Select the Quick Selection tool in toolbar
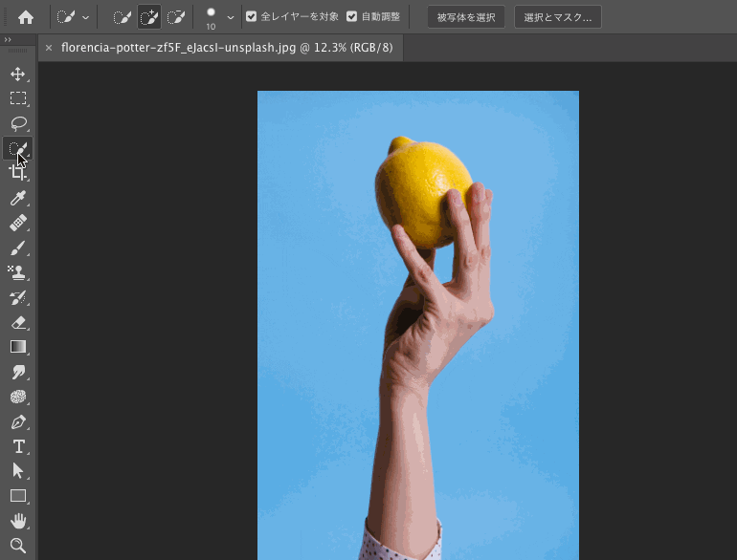737x560 pixels. (18, 148)
